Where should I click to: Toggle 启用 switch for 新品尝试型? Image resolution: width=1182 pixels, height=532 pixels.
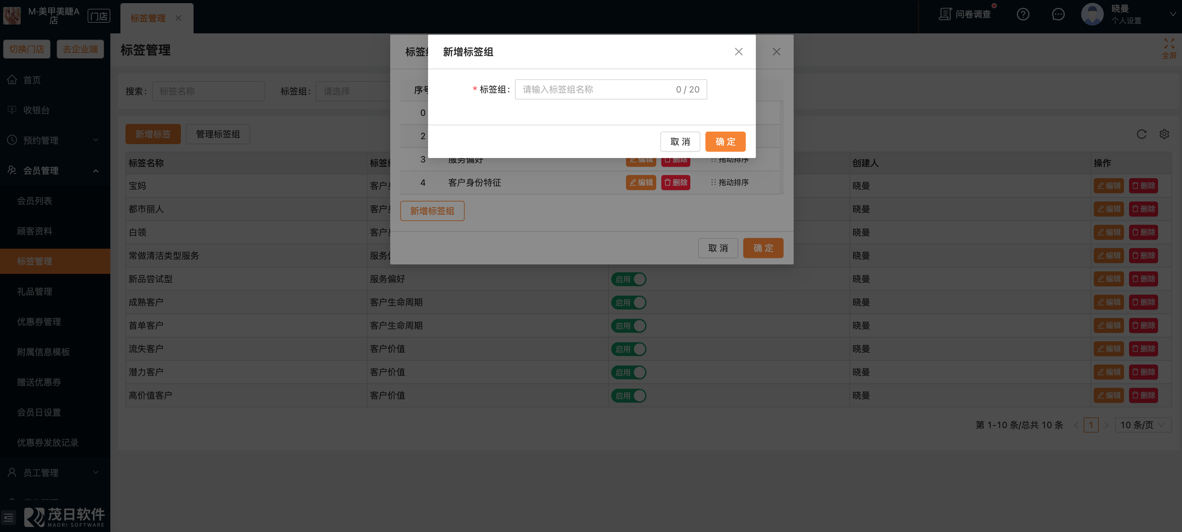point(628,279)
